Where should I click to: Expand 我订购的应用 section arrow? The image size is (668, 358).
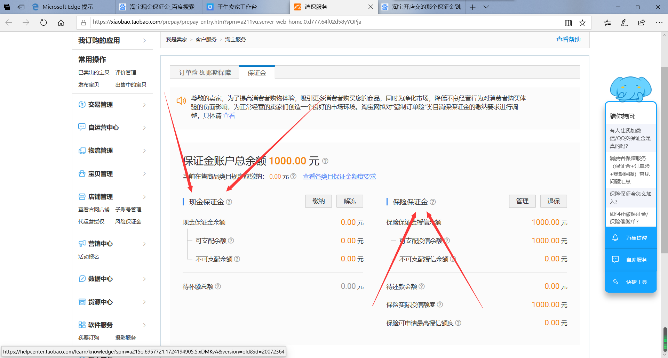coord(144,41)
